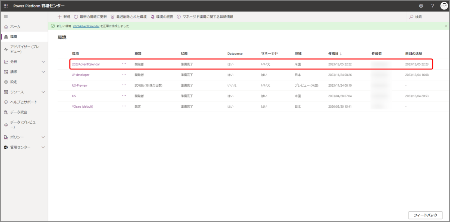Click last activity 2023/12/04 16:08
This screenshot has width=450, height=222.
[417, 75]
